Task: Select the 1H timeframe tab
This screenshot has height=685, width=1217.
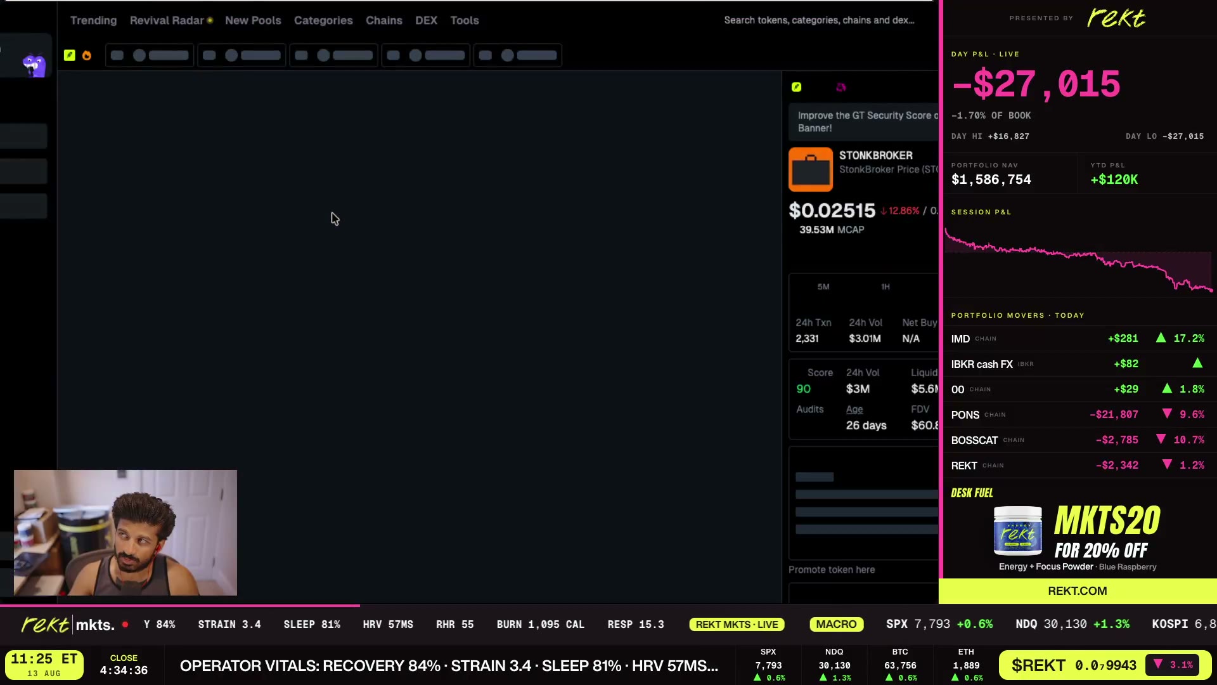Action: point(885,287)
